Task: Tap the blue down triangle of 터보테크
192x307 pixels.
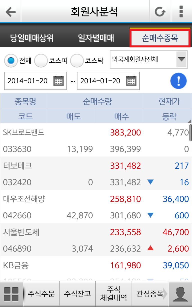Action: [x=150, y=182]
